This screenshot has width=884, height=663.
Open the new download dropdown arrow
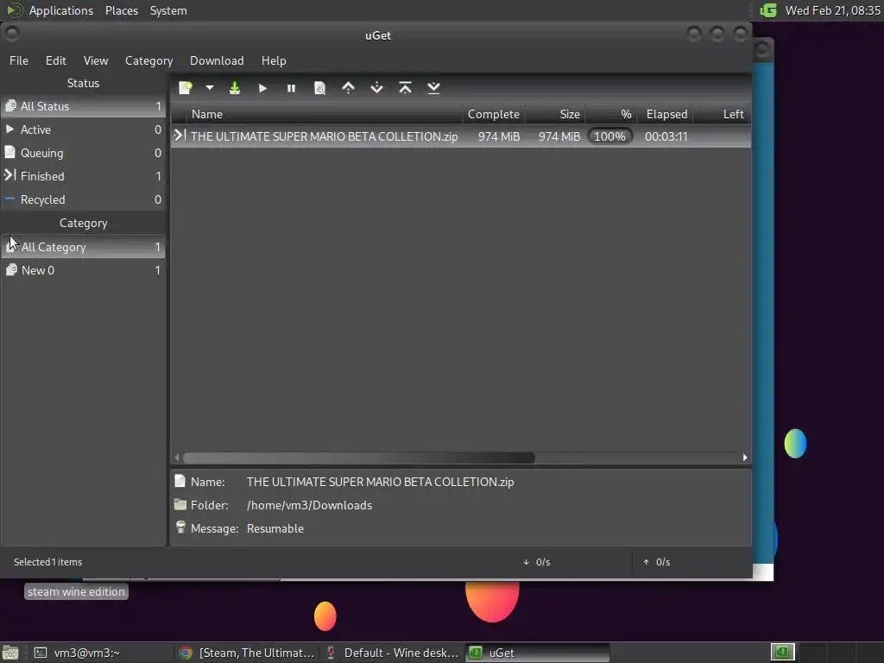pyautogui.click(x=209, y=88)
